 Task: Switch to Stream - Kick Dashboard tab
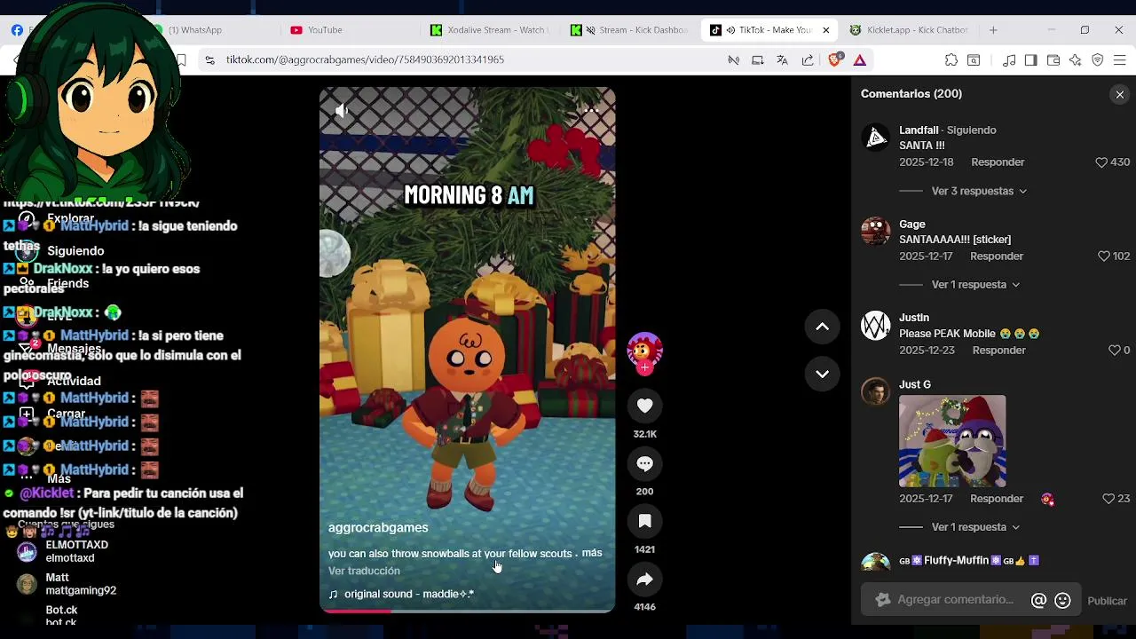coord(630,30)
